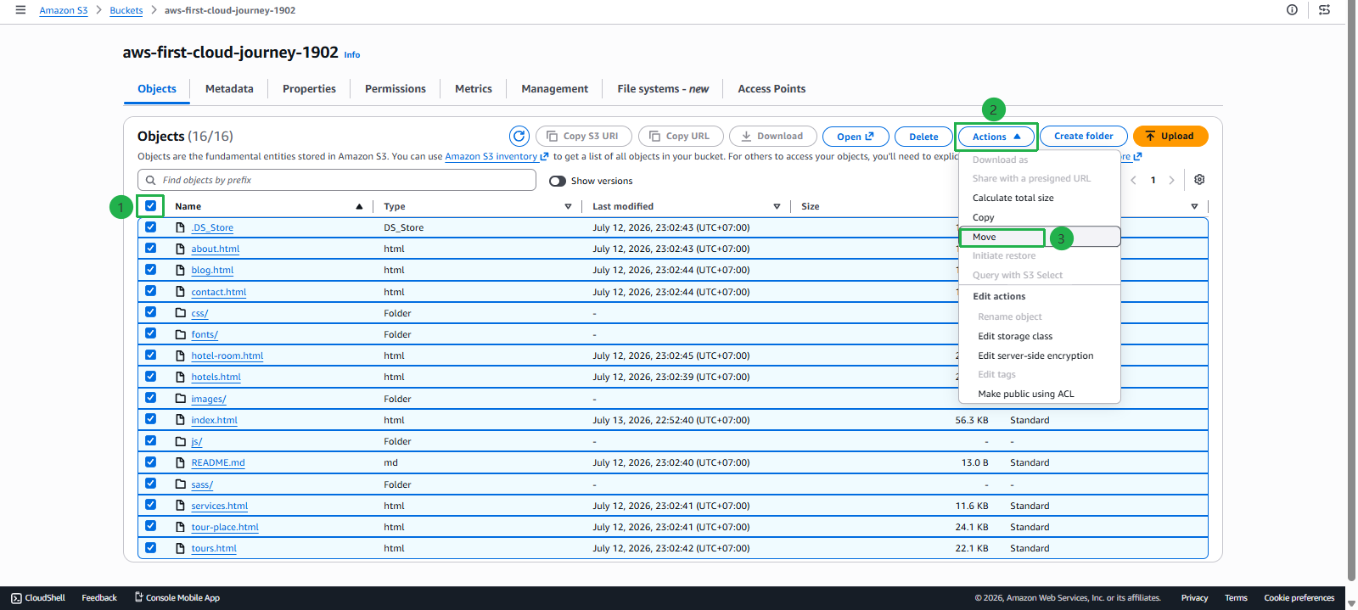Collapse the Actions dropdown button

pyautogui.click(x=996, y=137)
